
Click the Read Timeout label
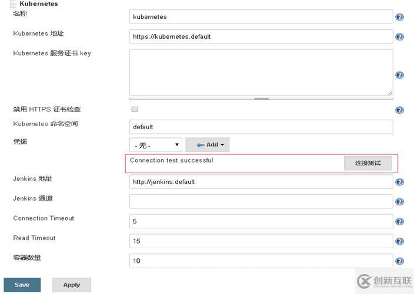(x=34, y=238)
